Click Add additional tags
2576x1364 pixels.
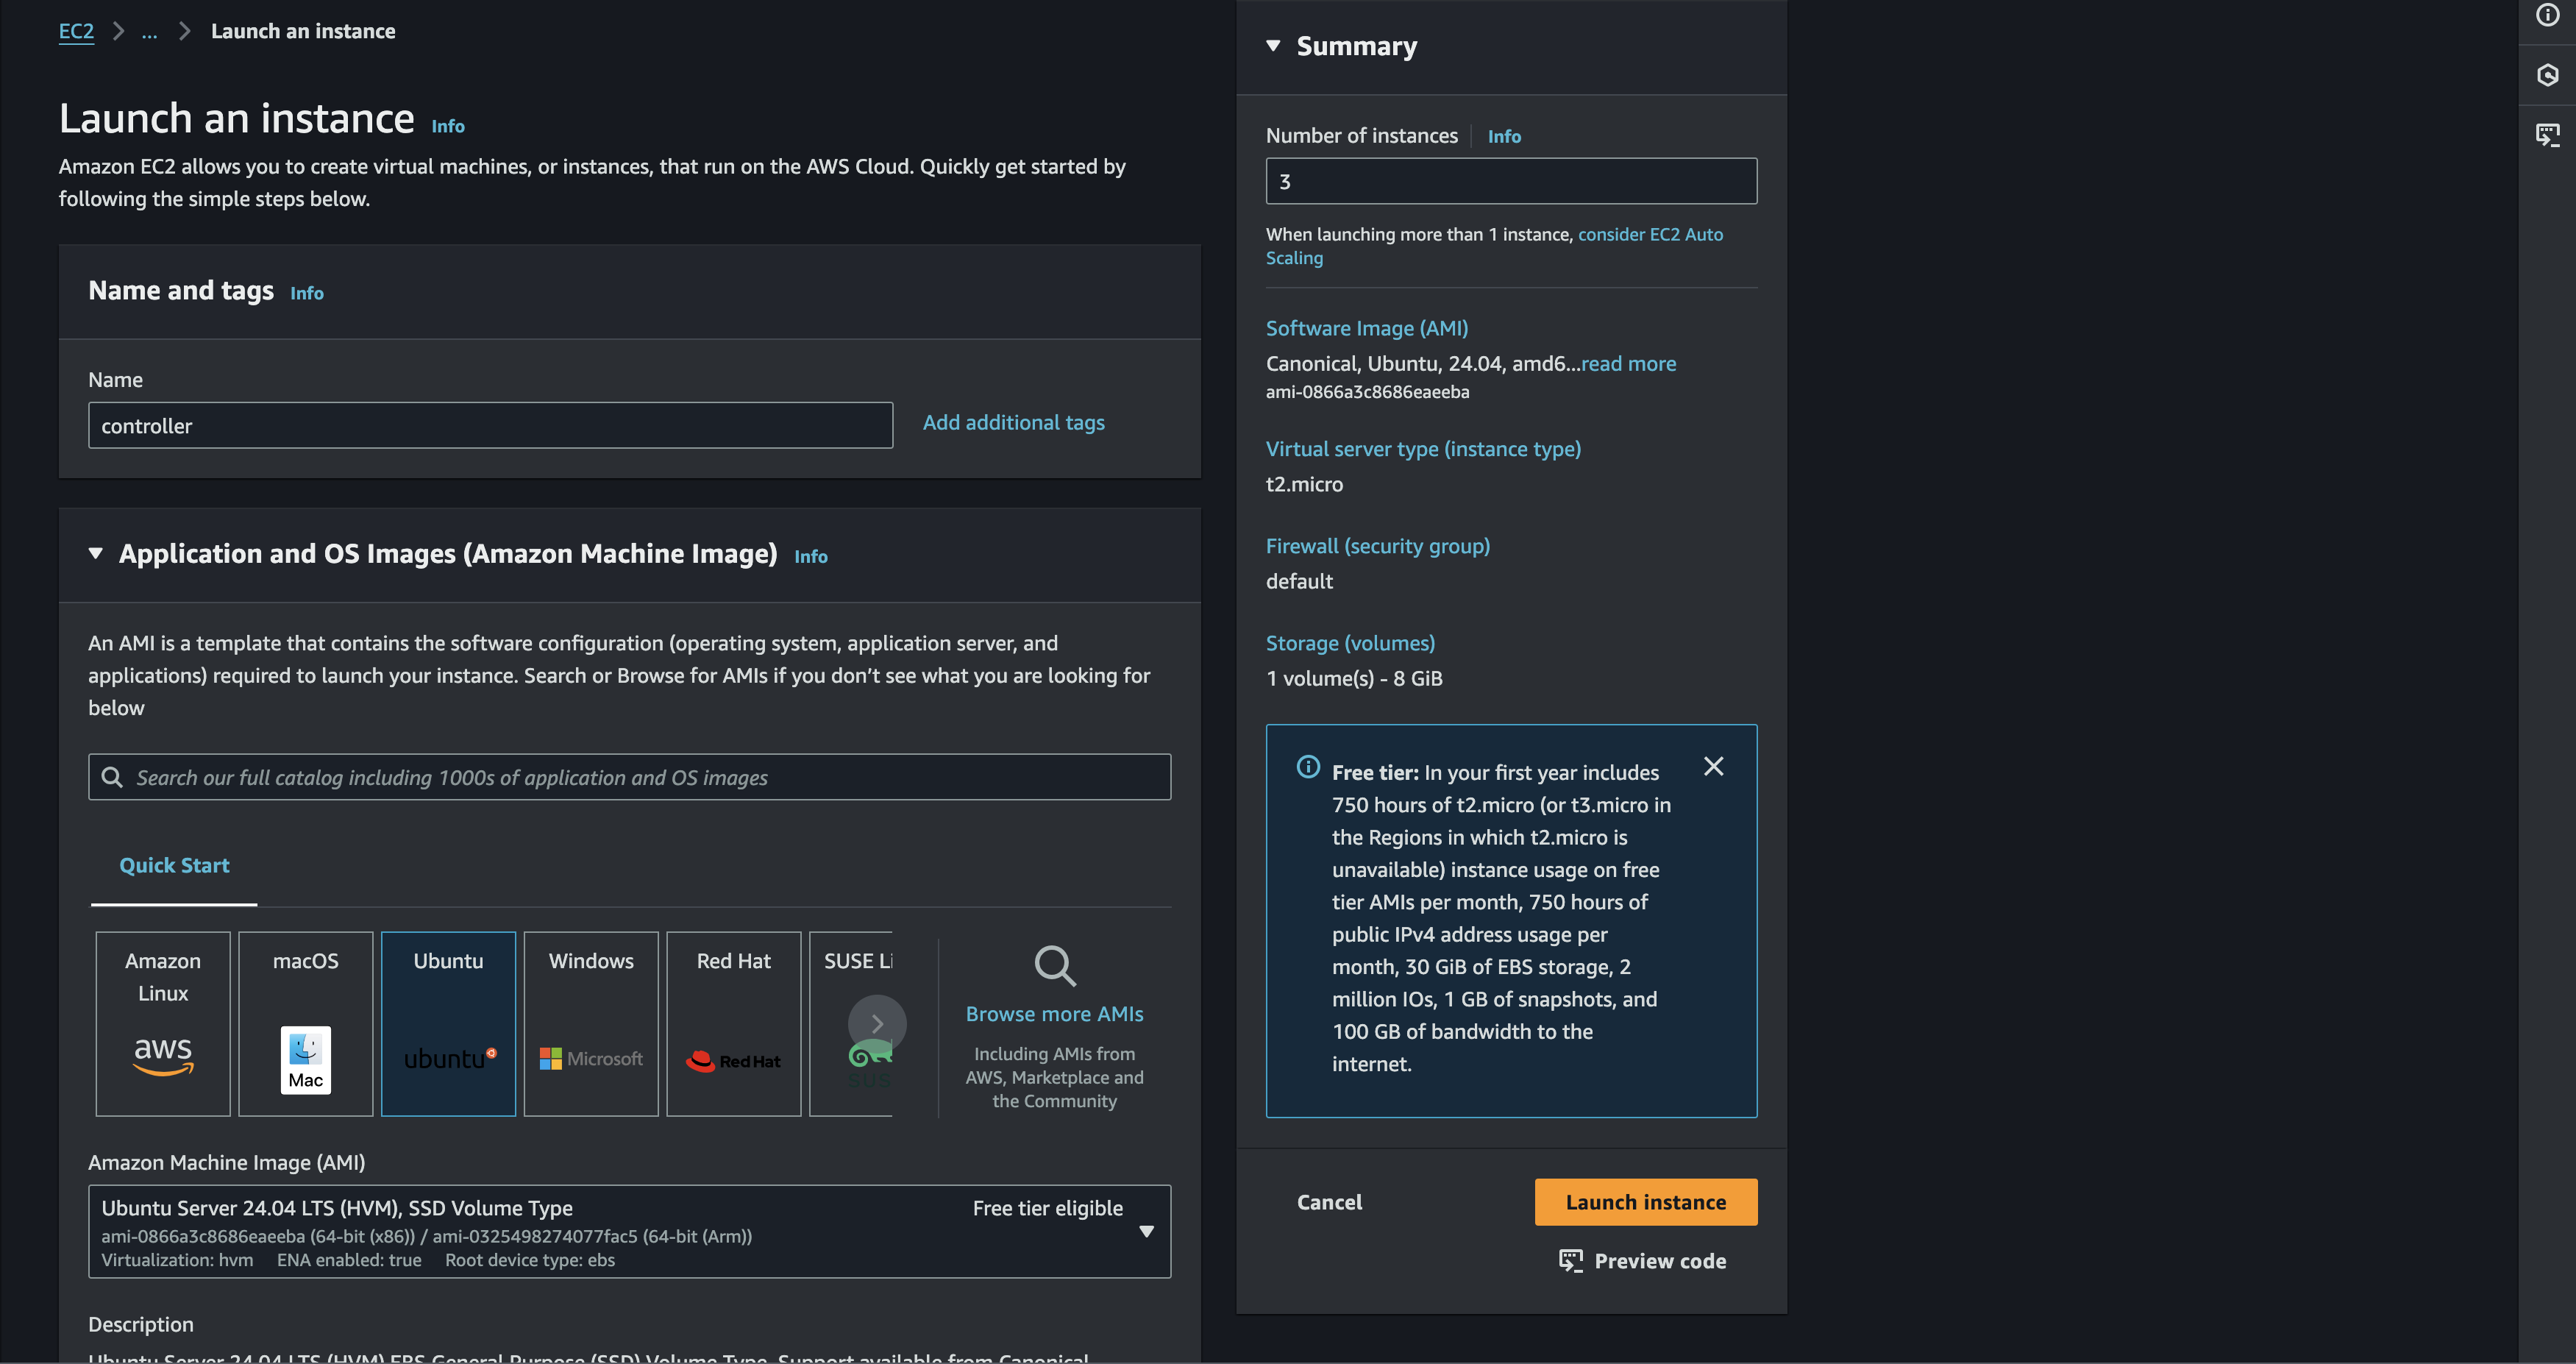pos(1014,422)
